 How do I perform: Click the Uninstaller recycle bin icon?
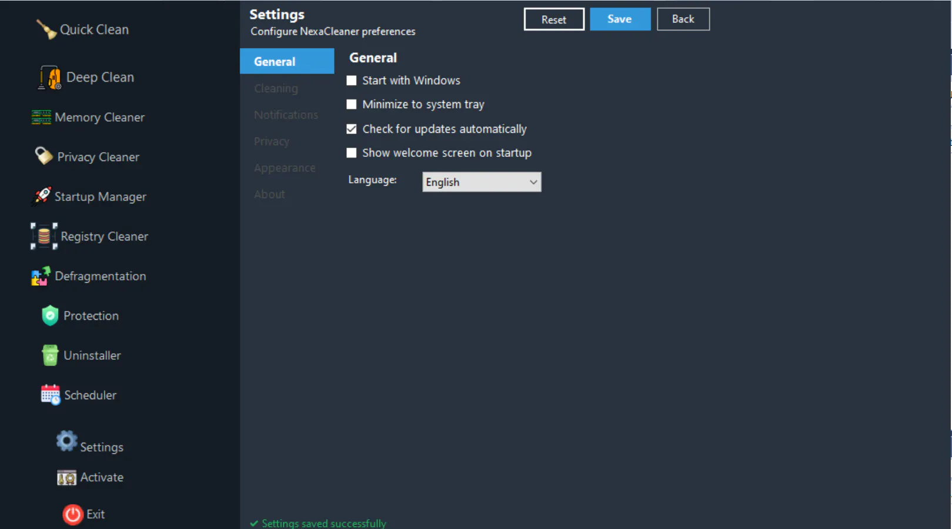(x=50, y=355)
